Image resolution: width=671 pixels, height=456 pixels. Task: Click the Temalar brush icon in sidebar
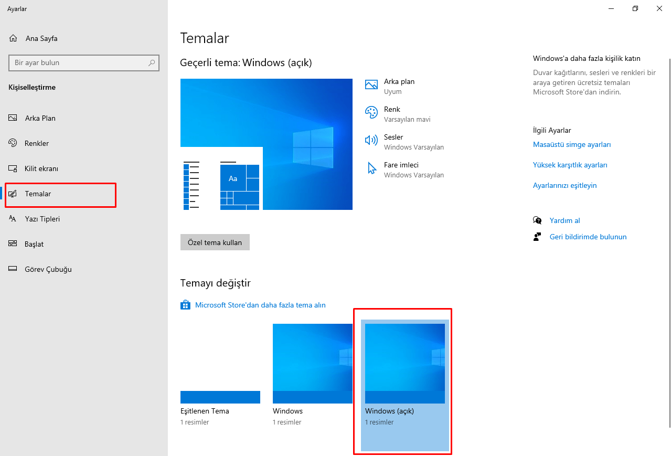pos(13,194)
